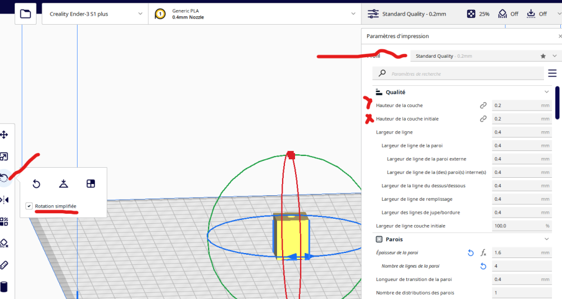Click extruder 1 circle icon
Viewport: 562px width, 299px height.
pyautogui.click(x=160, y=14)
